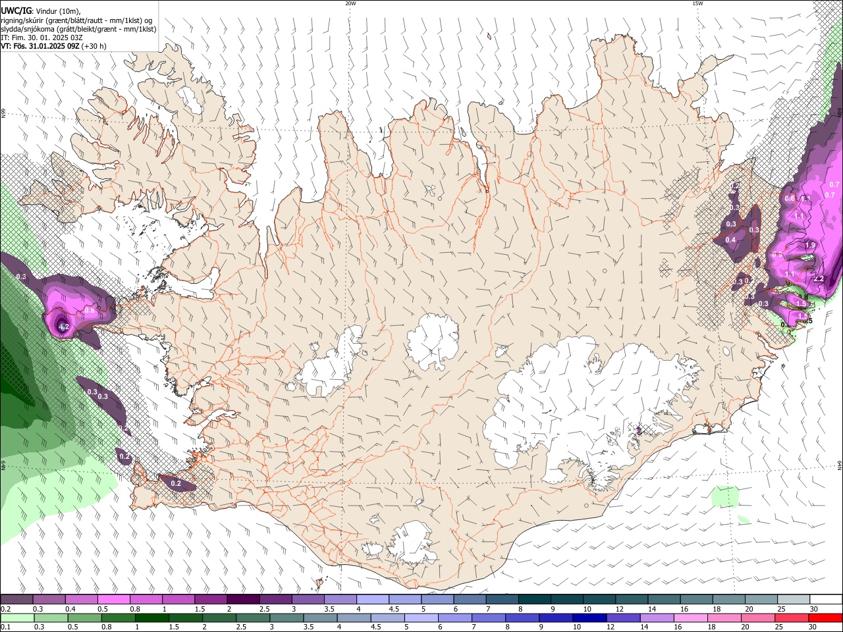Click the 1.9 precipitation value on the map
The height and width of the screenshot is (632, 843).
tap(810, 245)
